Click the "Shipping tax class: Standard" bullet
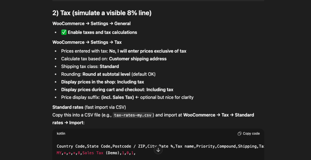Screen dimensions: 311x160 point(90,66)
